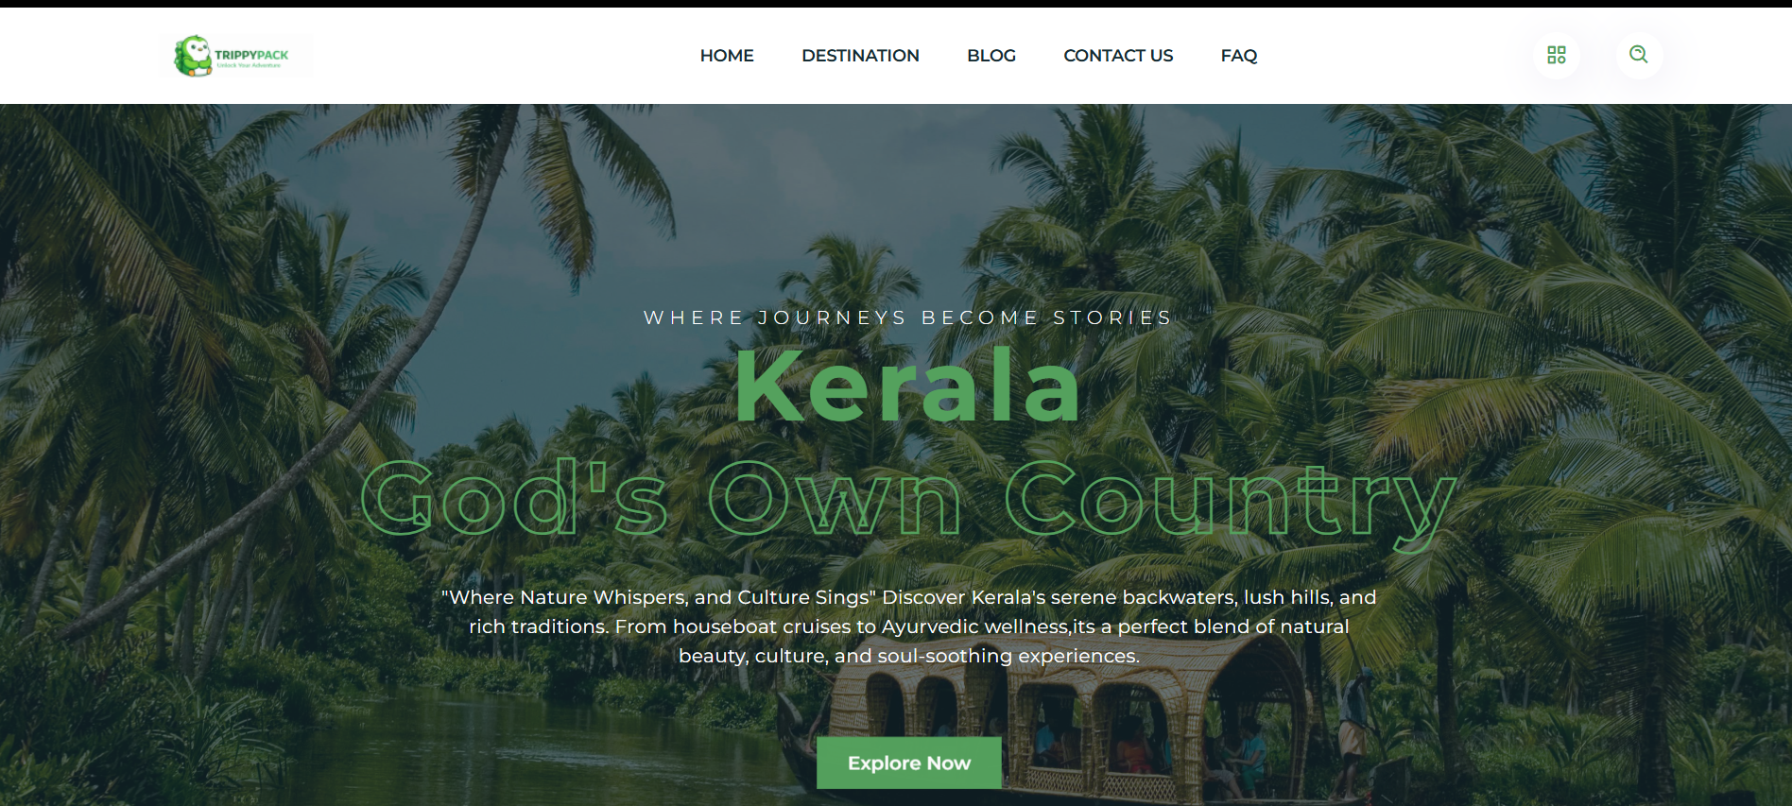This screenshot has width=1792, height=806.
Task: Click the TrippyPack owl mascot logo
Action: 193,56
